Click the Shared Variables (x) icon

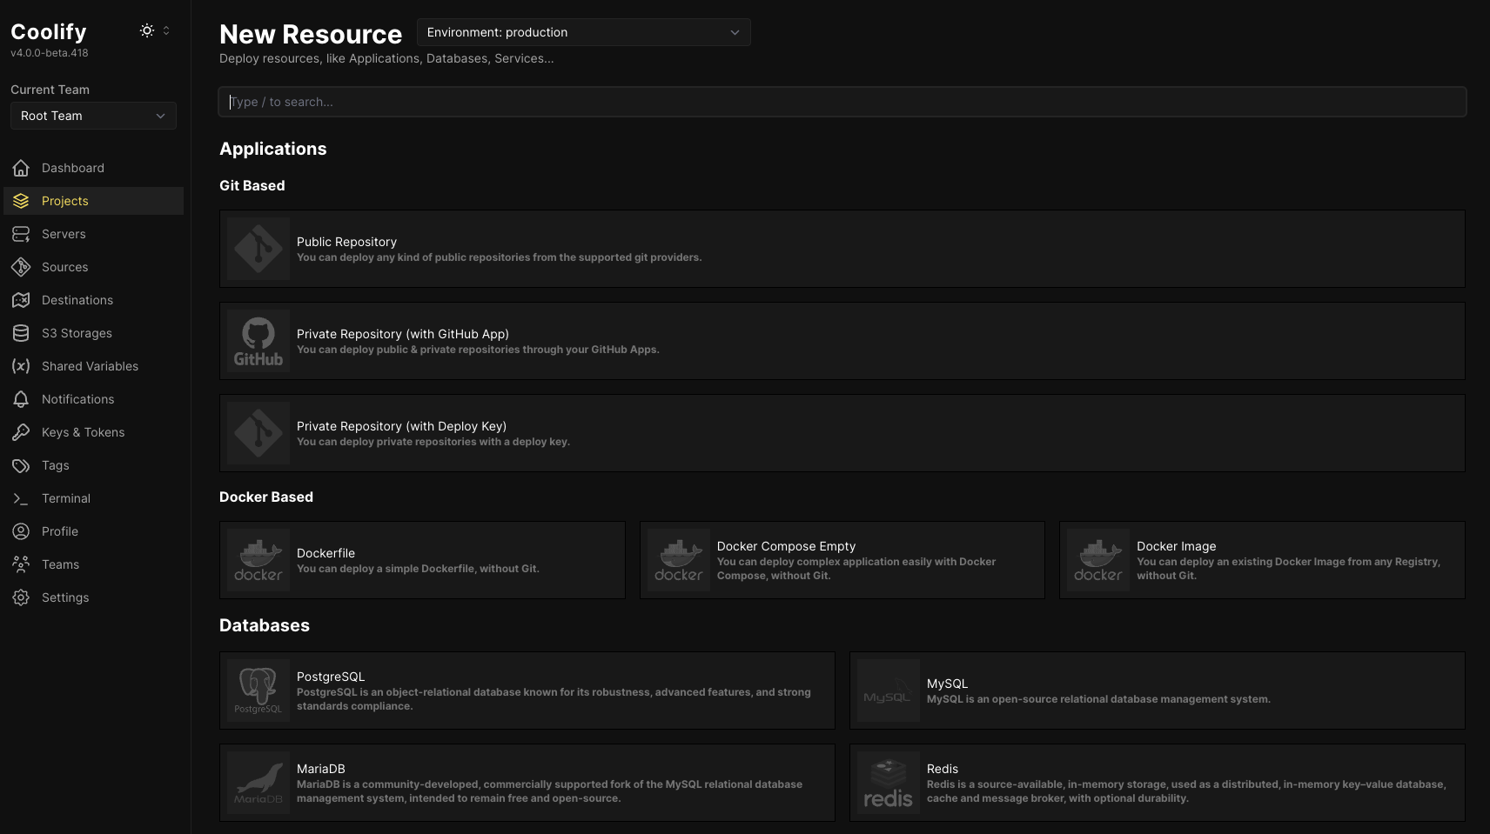click(21, 366)
